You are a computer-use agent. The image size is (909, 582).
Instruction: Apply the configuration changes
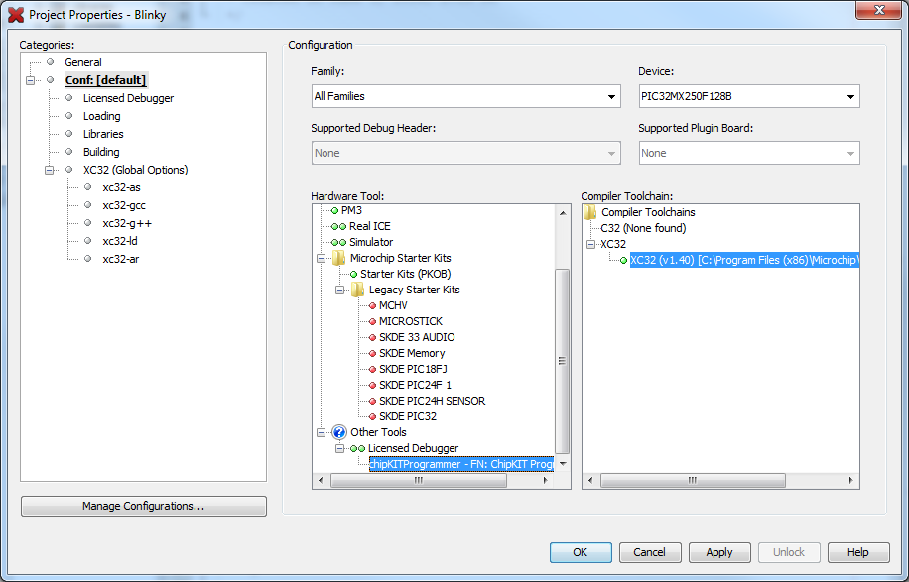pos(719,552)
